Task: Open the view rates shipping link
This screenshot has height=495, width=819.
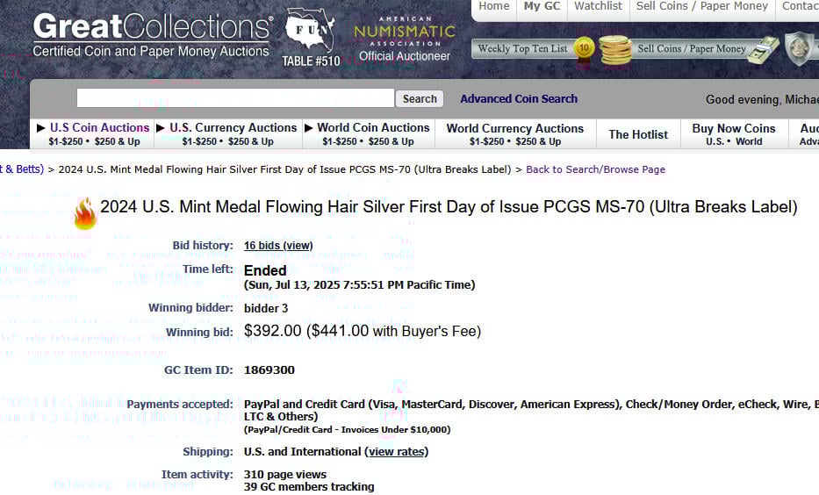Action: pos(397,452)
